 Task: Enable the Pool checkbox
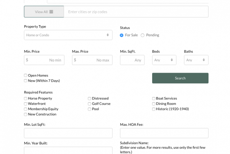[x=90, y=109]
